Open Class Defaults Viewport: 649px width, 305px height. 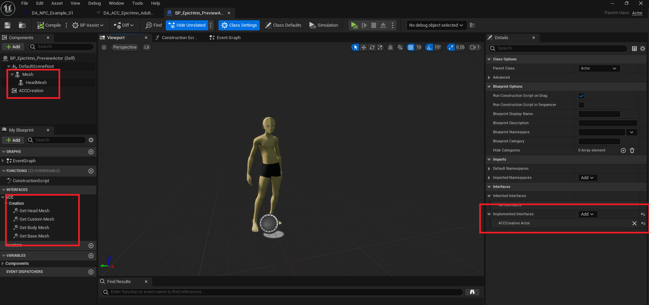coord(283,25)
